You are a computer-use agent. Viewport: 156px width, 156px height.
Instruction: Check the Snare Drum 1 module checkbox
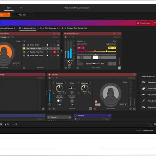click(24, 45)
